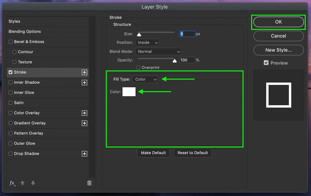Open the stroke Color swatch picker
311x196 pixels.
129,92
